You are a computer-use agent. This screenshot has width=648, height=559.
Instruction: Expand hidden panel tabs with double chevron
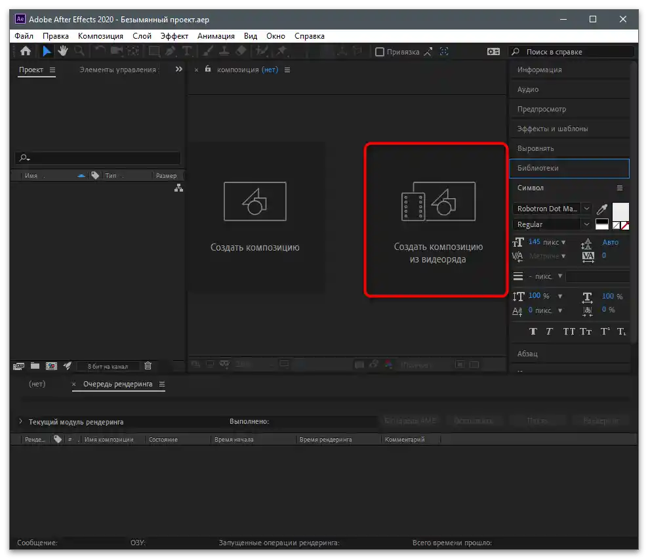[178, 69]
